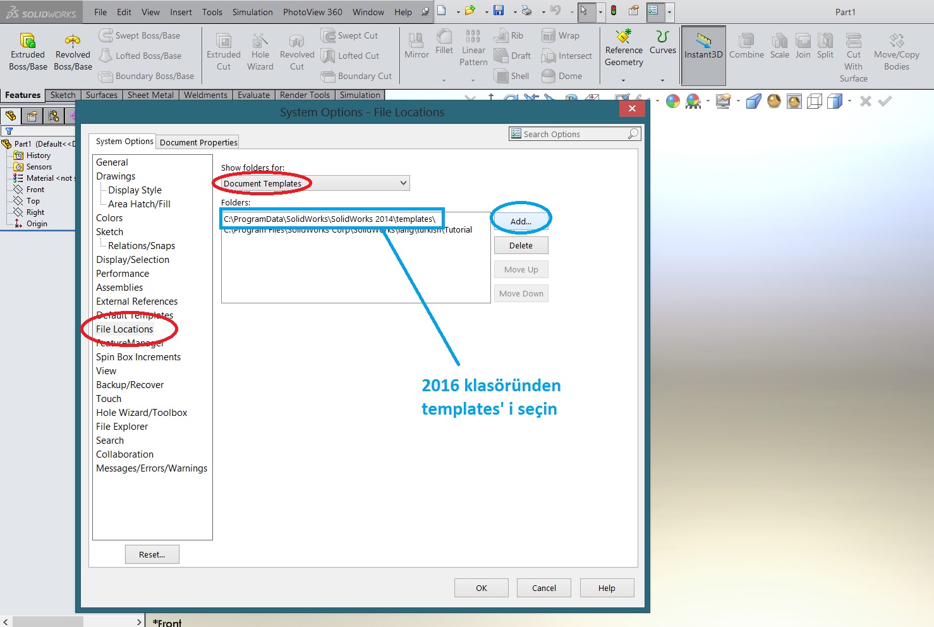Click the Delete button
This screenshot has width=934, height=627.
click(521, 245)
